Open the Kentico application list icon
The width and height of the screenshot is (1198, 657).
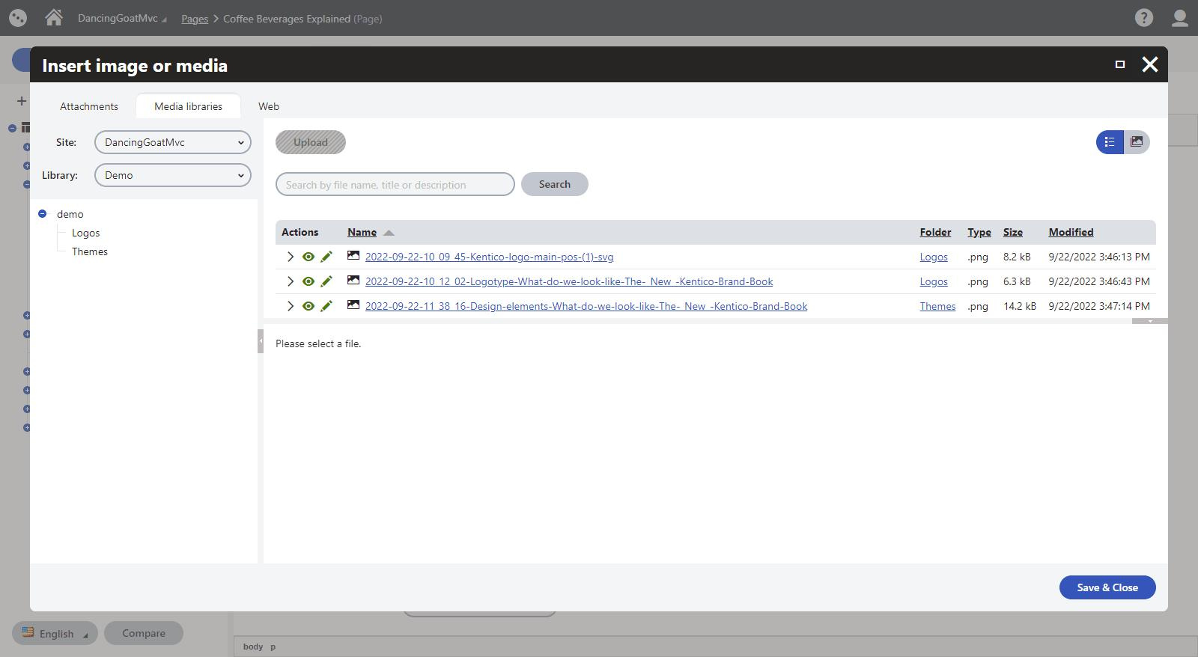[18, 18]
